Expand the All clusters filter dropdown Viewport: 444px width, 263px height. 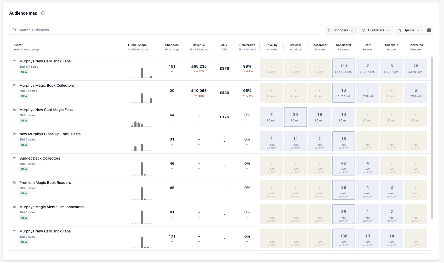[x=376, y=30]
